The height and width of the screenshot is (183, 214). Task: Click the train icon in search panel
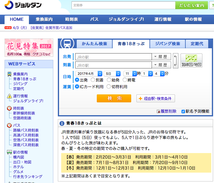[67, 44]
